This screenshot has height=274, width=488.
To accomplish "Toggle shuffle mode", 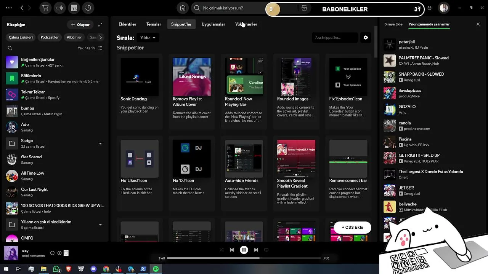I will pos(222,250).
